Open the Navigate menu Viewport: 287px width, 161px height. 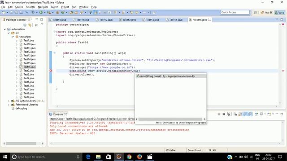[x=43, y=7]
